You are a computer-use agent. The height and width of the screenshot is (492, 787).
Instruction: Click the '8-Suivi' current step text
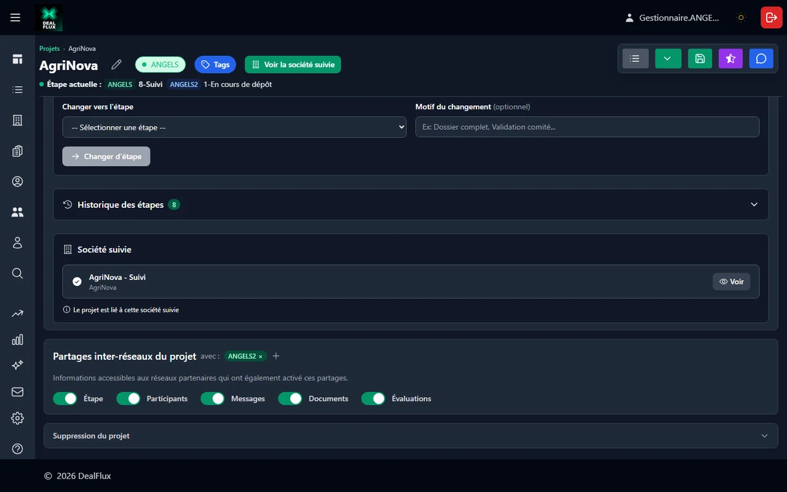point(151,84)
